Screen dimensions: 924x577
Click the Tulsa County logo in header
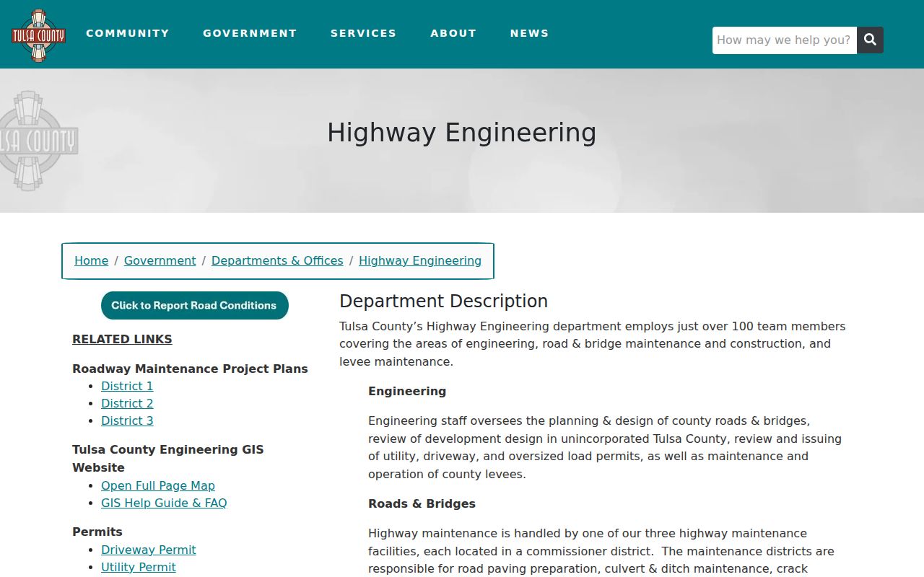click(x=38, y=35)
